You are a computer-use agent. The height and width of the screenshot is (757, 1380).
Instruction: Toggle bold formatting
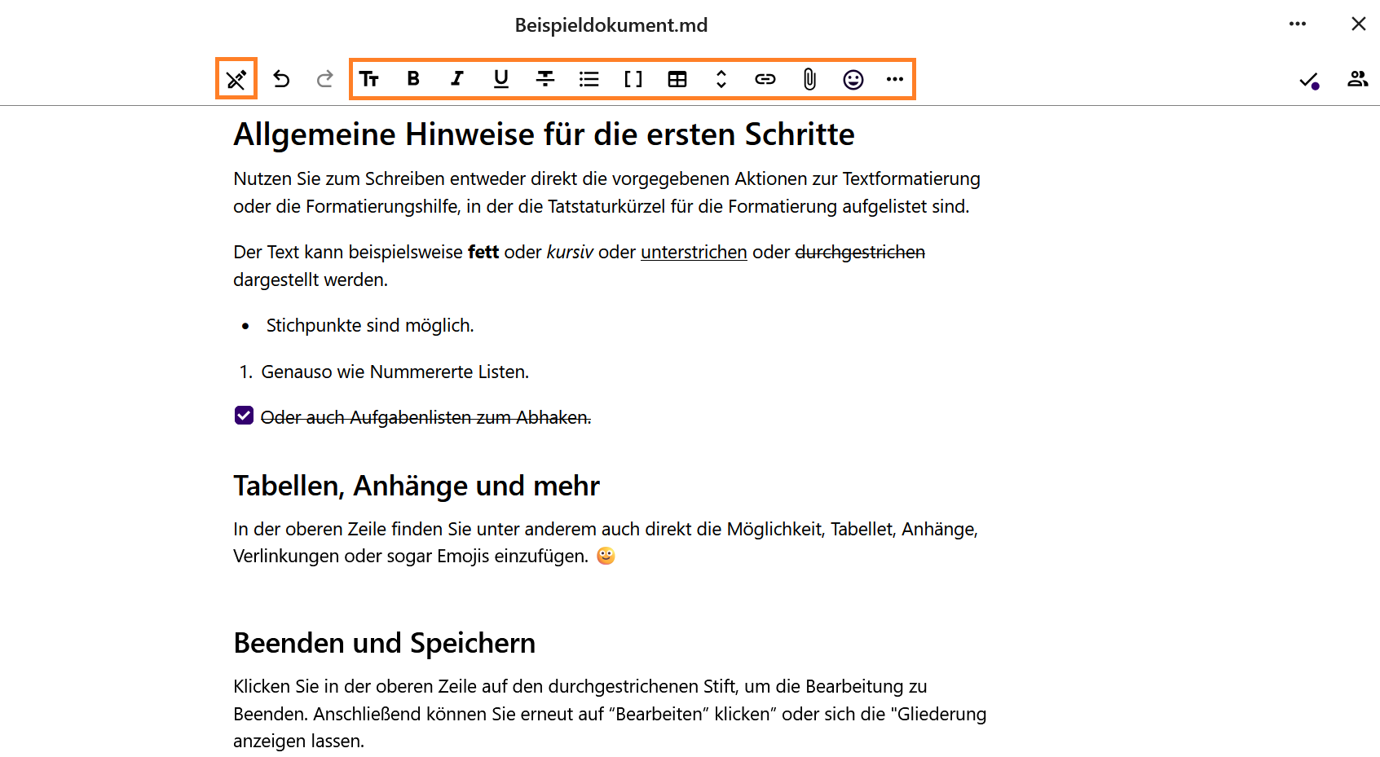[413, 79]
